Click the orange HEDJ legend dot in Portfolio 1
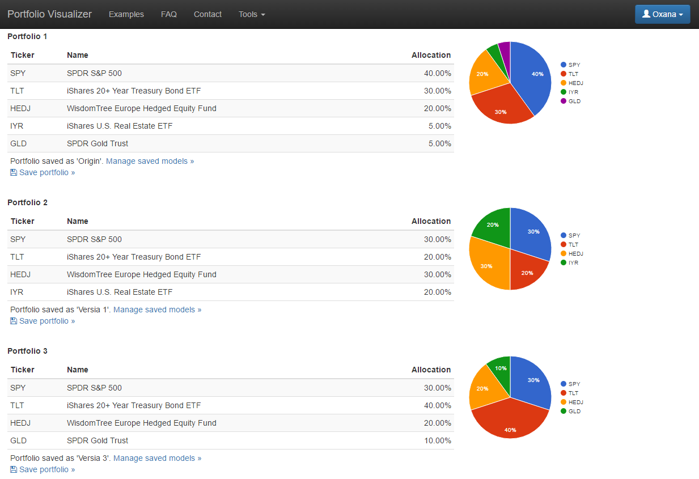 point(564,83)
